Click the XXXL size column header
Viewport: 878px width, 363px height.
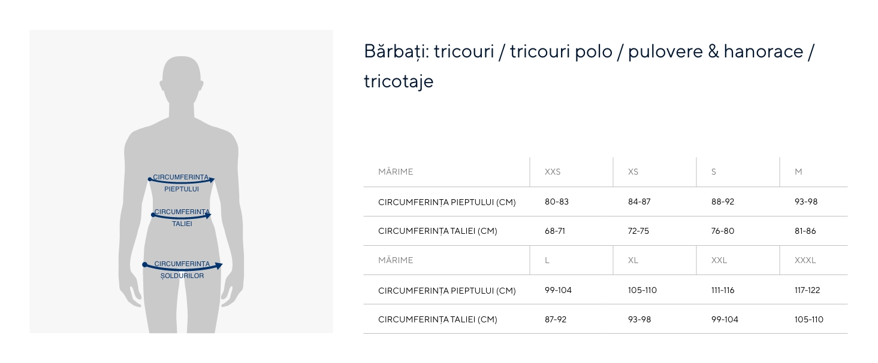tap(805, 261)
